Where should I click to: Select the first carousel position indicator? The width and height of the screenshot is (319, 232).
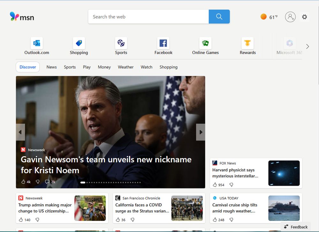click(x=83, y=182)
